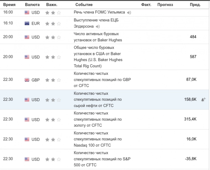Viewport: 210px width, 170px height.
Task: Open the Baker Hughes active oil rigs event
Action: pyautogui.click(x=98, y=37)
